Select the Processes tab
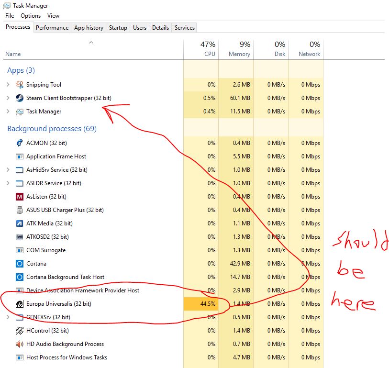 [18, 27]
